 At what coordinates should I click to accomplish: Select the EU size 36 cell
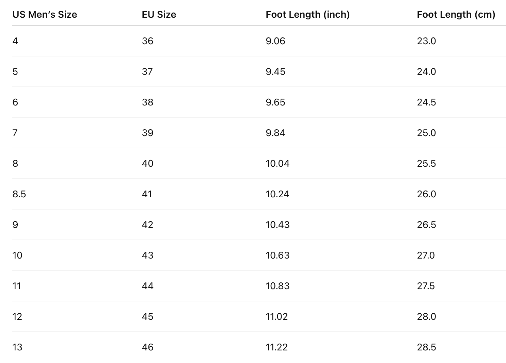coord(147,41)
